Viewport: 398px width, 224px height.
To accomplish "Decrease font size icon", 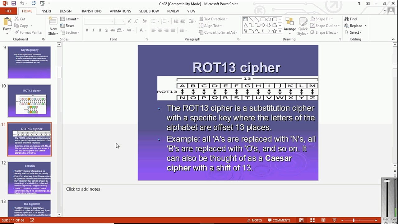I will [136, 21].
